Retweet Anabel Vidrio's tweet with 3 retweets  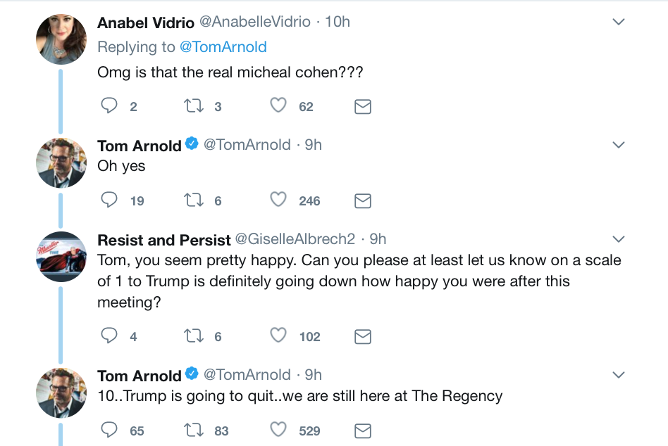point(193,106)
